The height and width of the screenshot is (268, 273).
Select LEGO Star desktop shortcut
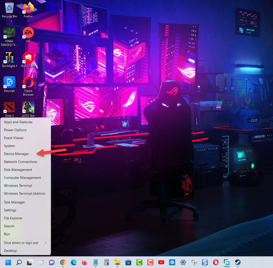tap(28, 109)
